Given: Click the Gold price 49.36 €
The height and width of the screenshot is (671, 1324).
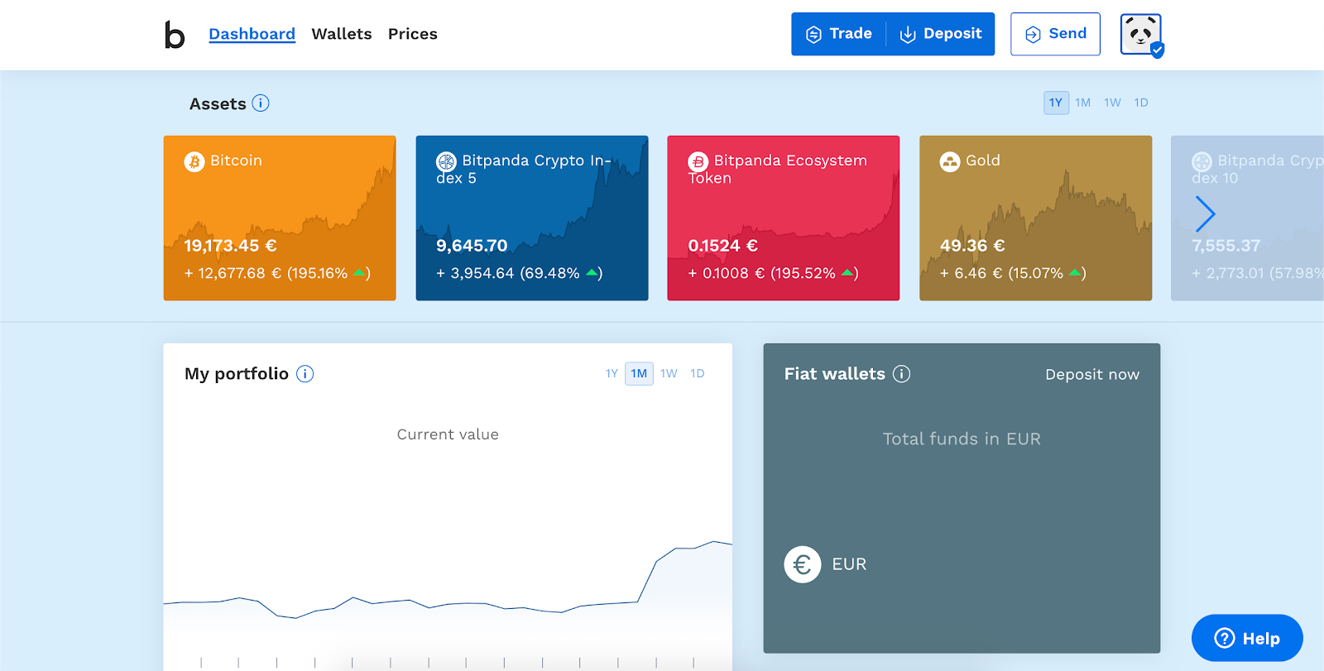Looking at the screenshot, I should pos(972,246).
